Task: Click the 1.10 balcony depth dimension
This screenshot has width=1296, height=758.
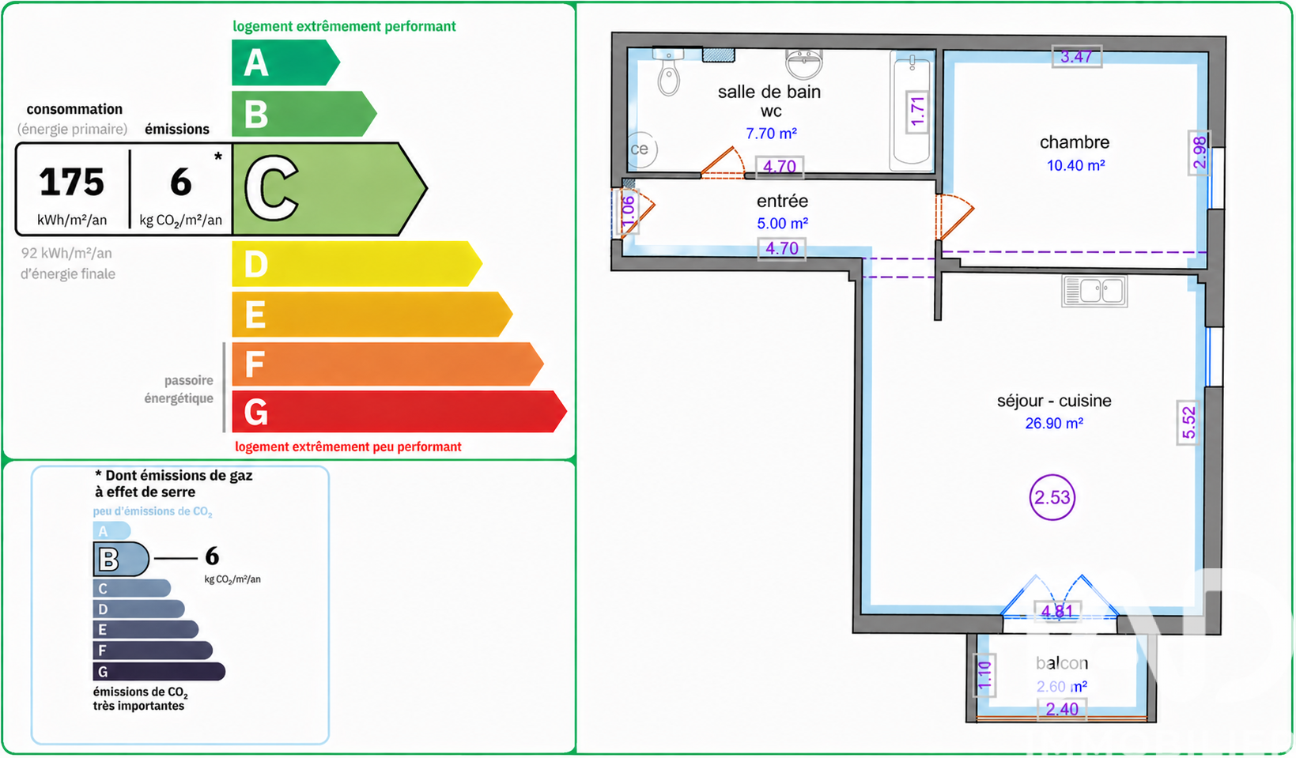Action: point(984,675)
